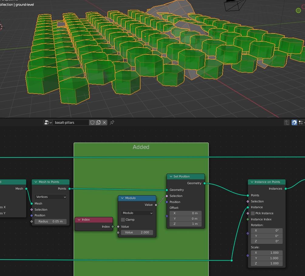
Task: Open the snap-to grid options icon
Action: click(300, 122)
